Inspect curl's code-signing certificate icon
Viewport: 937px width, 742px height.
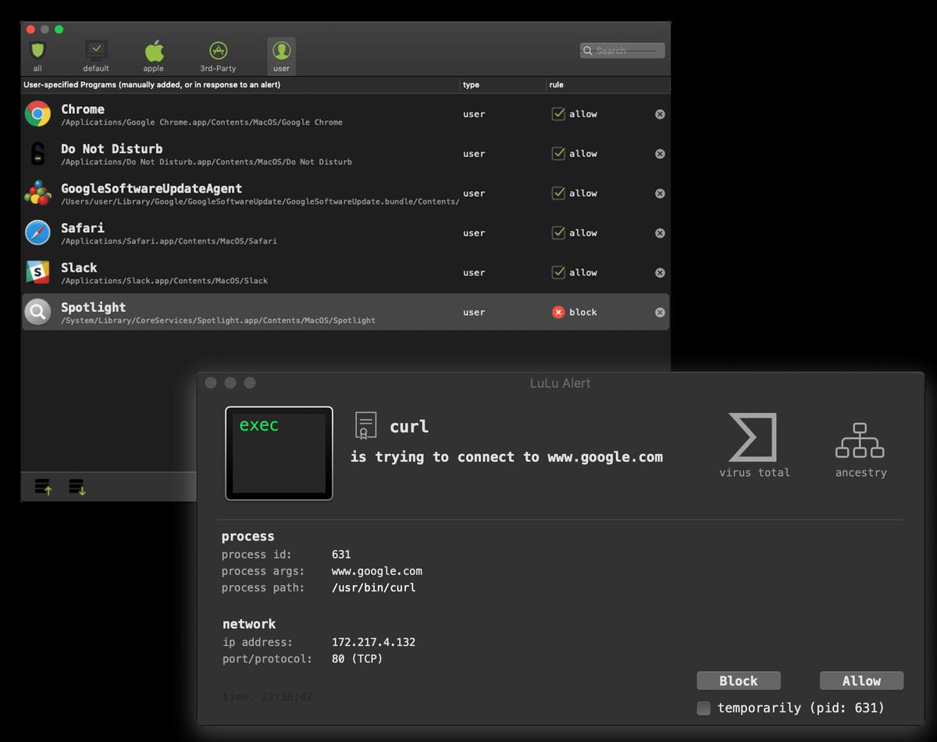coord(365,424)
